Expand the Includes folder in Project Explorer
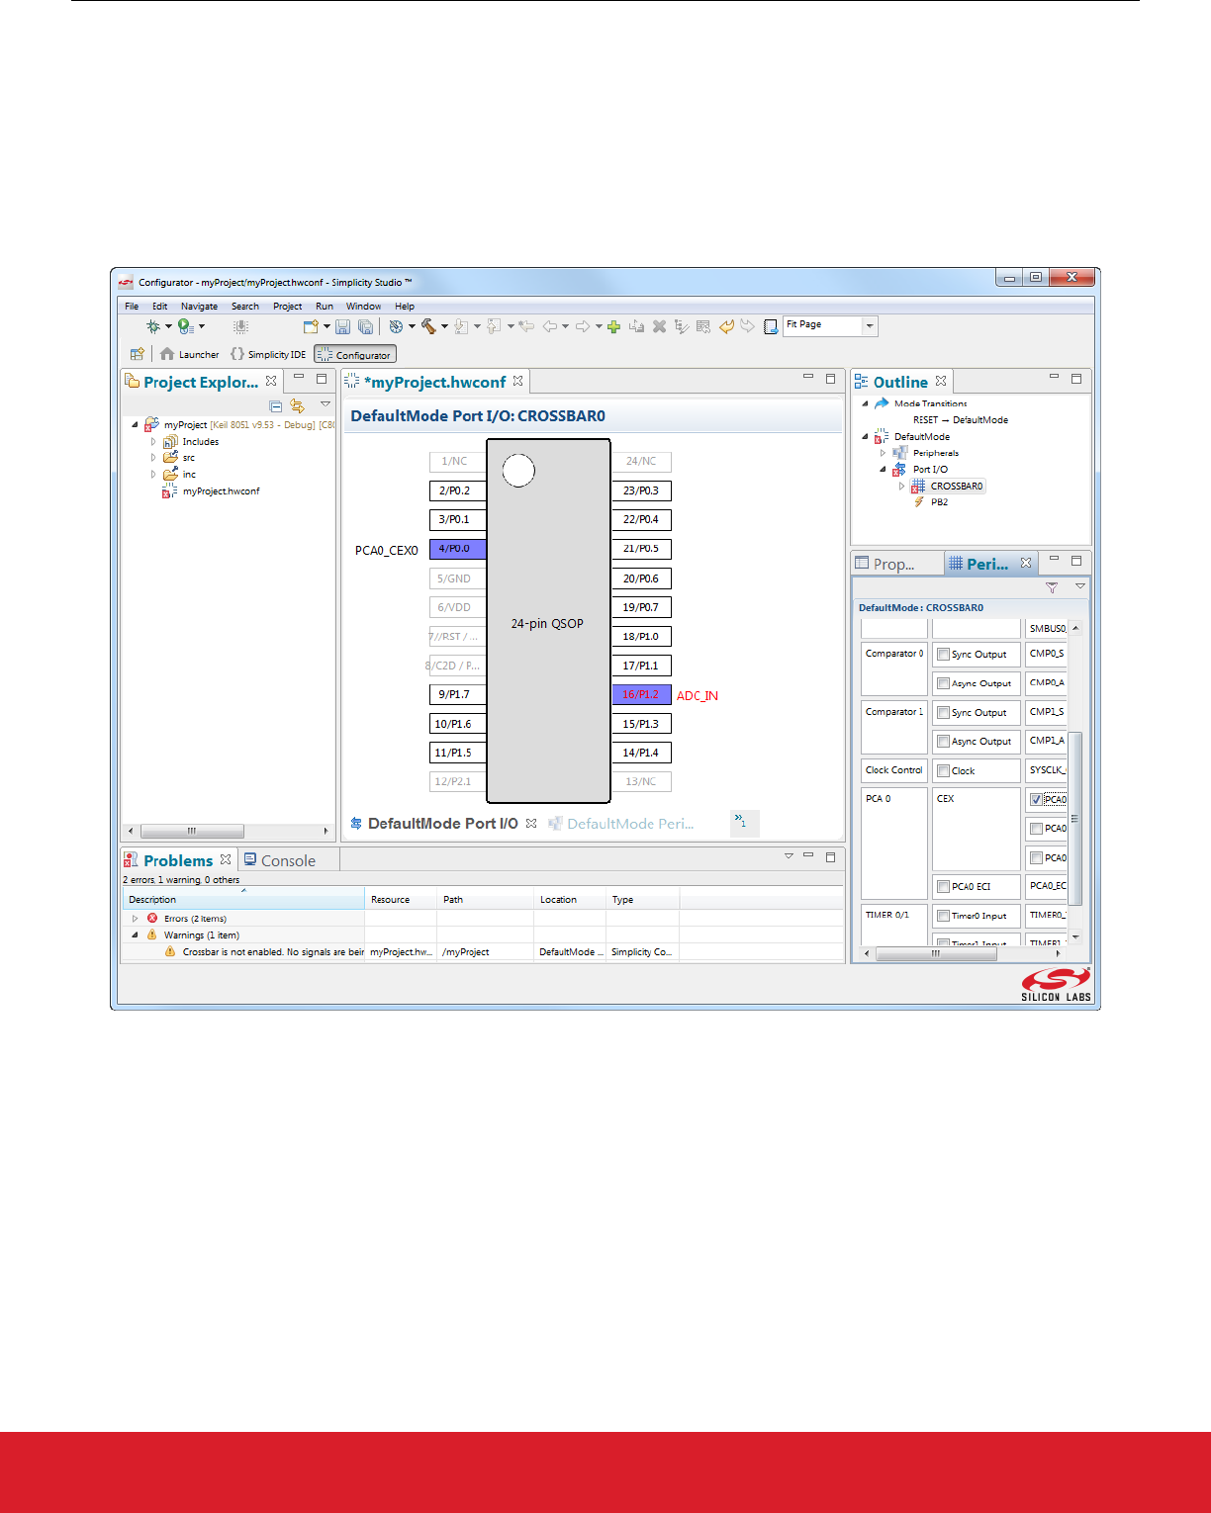This screenshot has width=1211, height=1513. pyautogui.click(x=153, y=442)
